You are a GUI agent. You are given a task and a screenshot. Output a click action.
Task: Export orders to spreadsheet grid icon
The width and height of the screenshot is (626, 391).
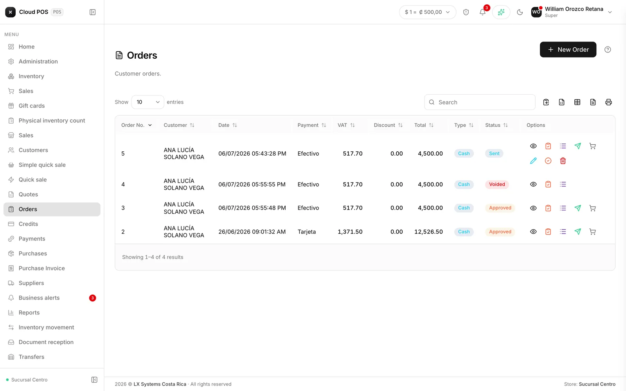[577, 102]
